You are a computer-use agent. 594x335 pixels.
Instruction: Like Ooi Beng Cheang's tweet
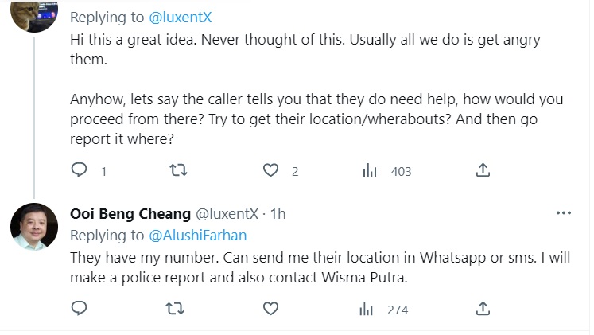pyautogui.click(x=271, y=308)
